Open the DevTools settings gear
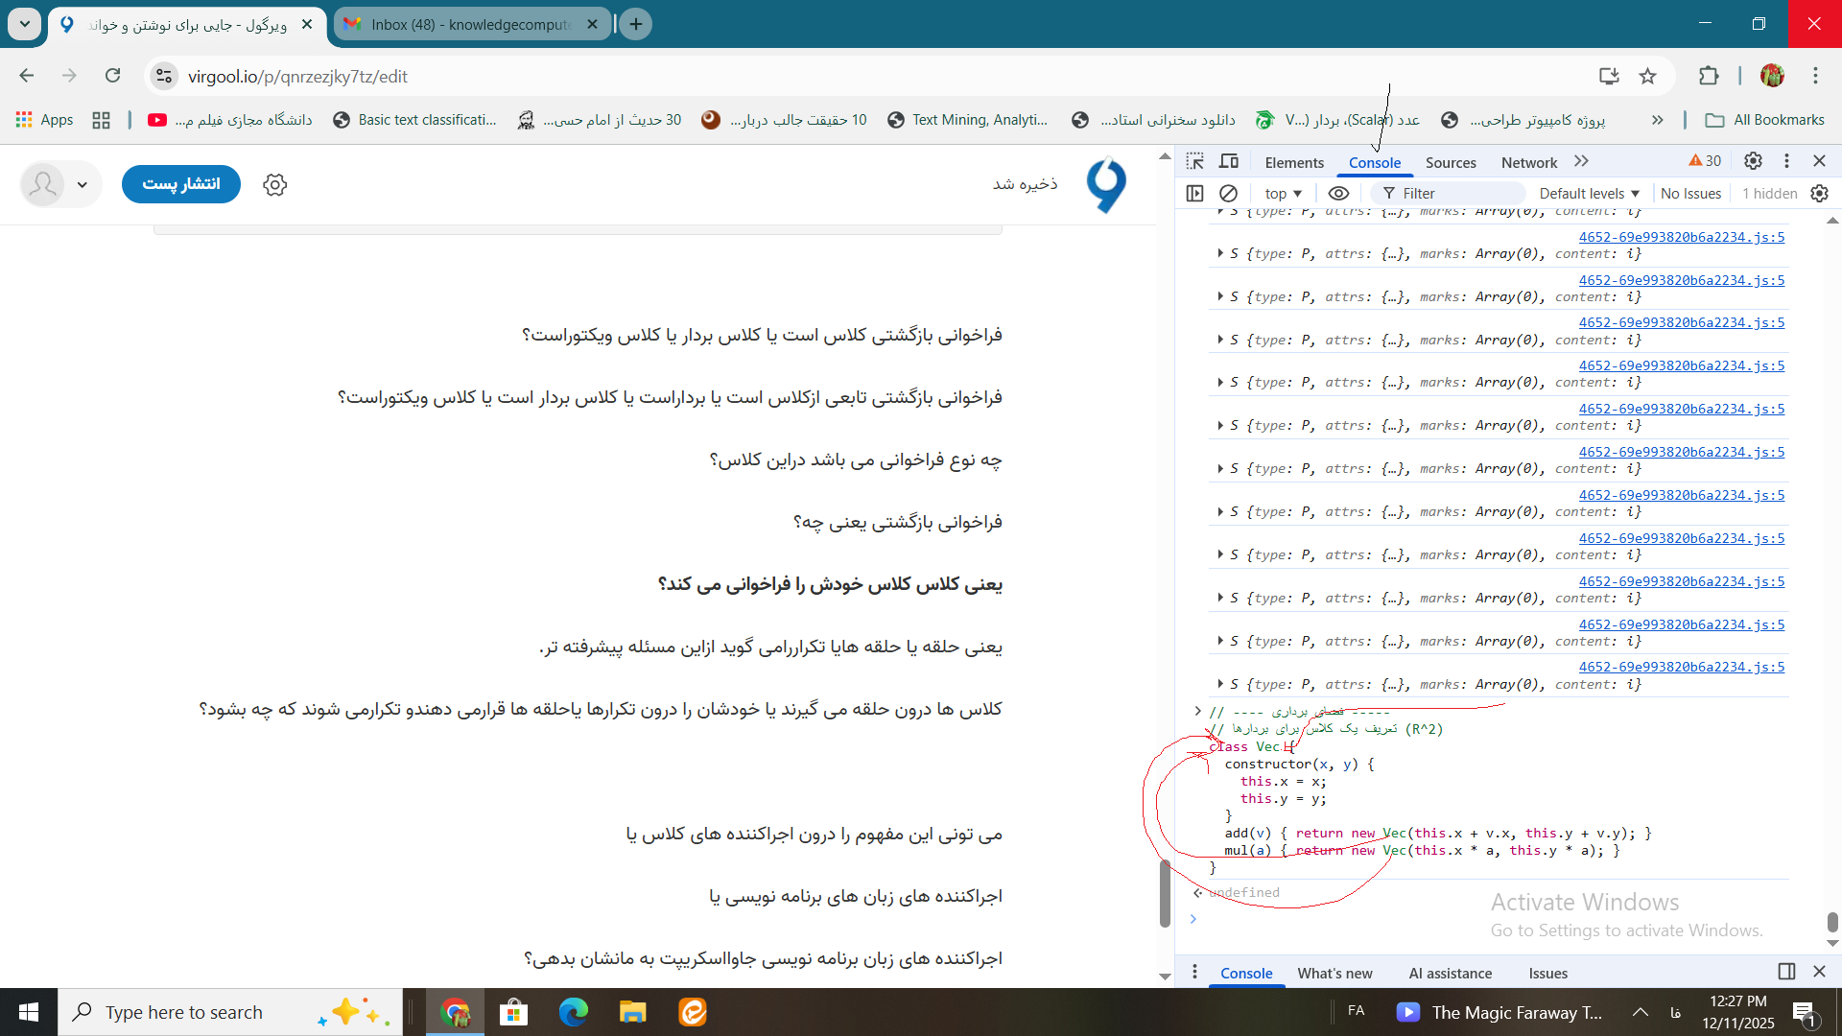Image resolution: width=1842 pixels, height=1036 pixels. tap(1753, 161)
